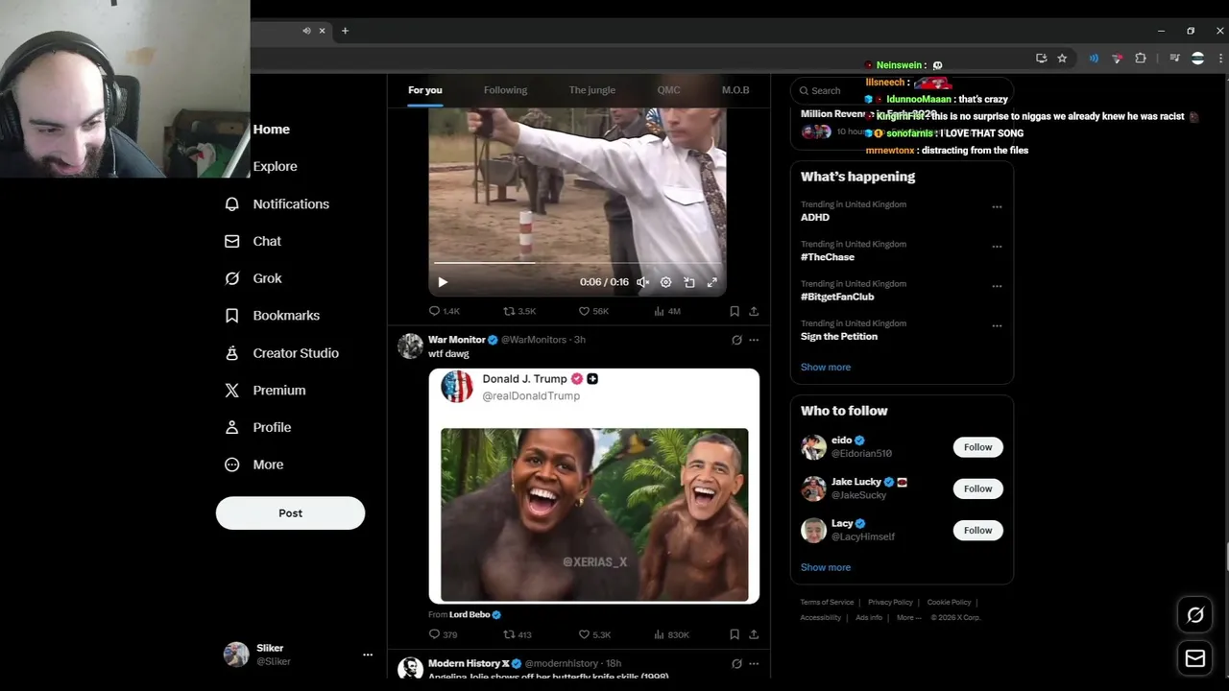Open the Terms of Service link

click(x=827, y=603)
